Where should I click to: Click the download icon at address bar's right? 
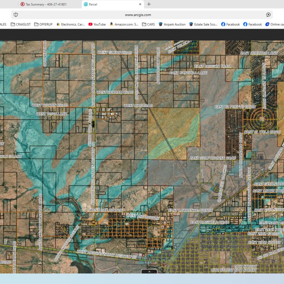[x=268, y=15]
